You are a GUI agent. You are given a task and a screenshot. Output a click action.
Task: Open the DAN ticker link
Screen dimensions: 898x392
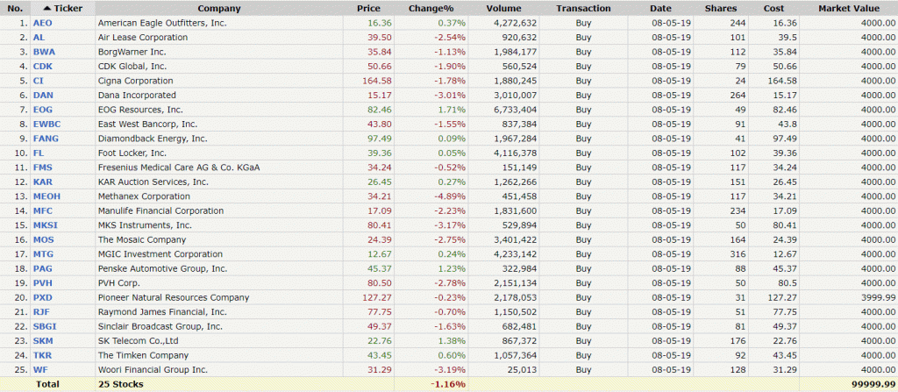43,95
